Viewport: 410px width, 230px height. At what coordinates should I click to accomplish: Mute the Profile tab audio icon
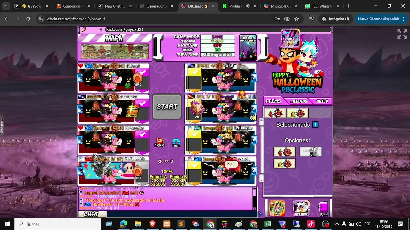(247, 6)
